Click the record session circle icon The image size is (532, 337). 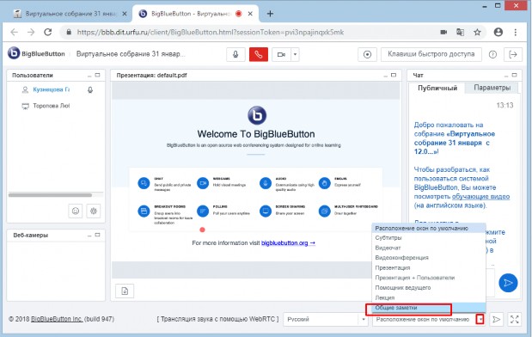[x=367, y=54]
